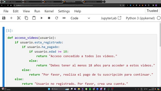Image resolution: width=161 pixels, height=91 pixels.
Task: Open File Explorer from taskbar
Action: coord(79,89)
